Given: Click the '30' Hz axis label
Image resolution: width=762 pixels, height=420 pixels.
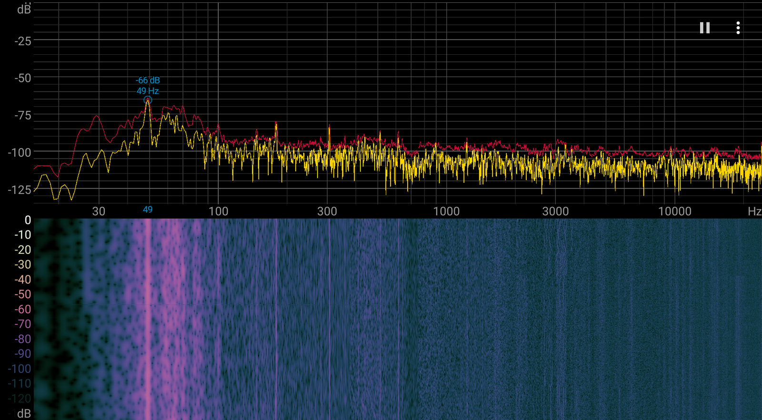Looking at the screenshot, I should coord(99,211).
